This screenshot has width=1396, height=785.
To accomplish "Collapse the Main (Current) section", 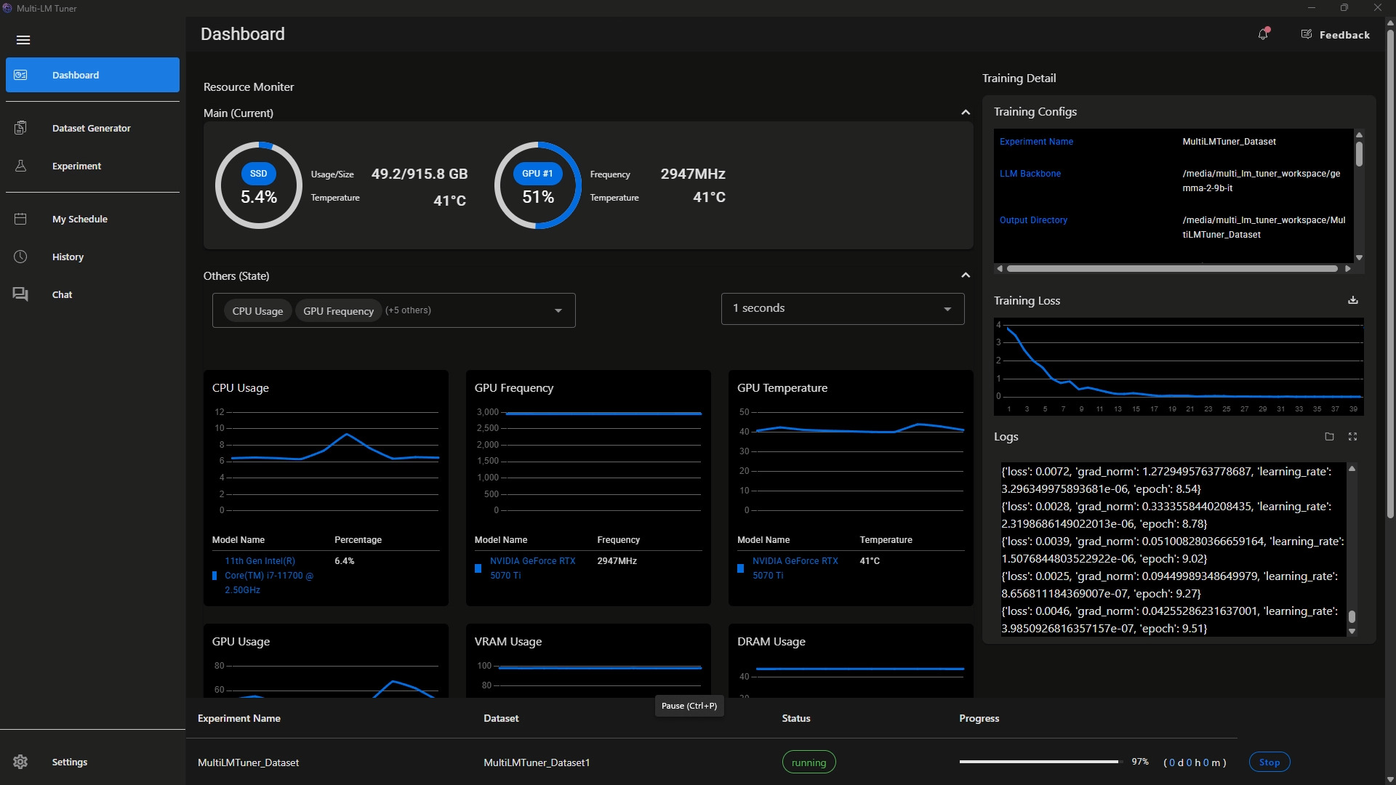I will (965, 113).
